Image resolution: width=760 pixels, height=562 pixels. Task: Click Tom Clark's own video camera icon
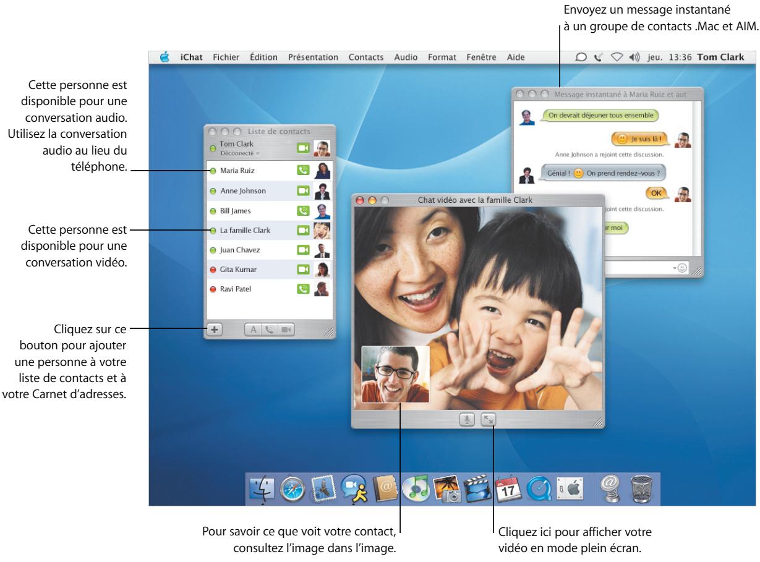[303, 148]
